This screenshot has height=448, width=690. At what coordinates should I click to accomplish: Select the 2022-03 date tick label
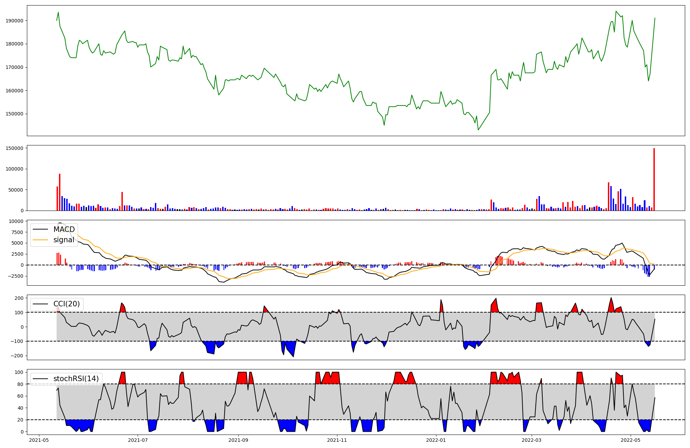[x=532, y=440]
